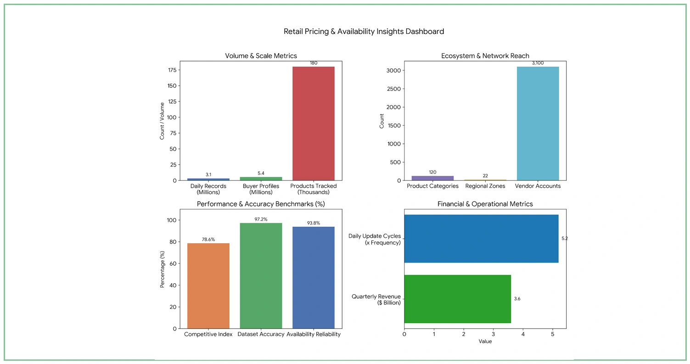Image resolution: width=690 pixels, height=364 pixels.
Task: Click the 5.2 value label
Action: pos(565,239)
